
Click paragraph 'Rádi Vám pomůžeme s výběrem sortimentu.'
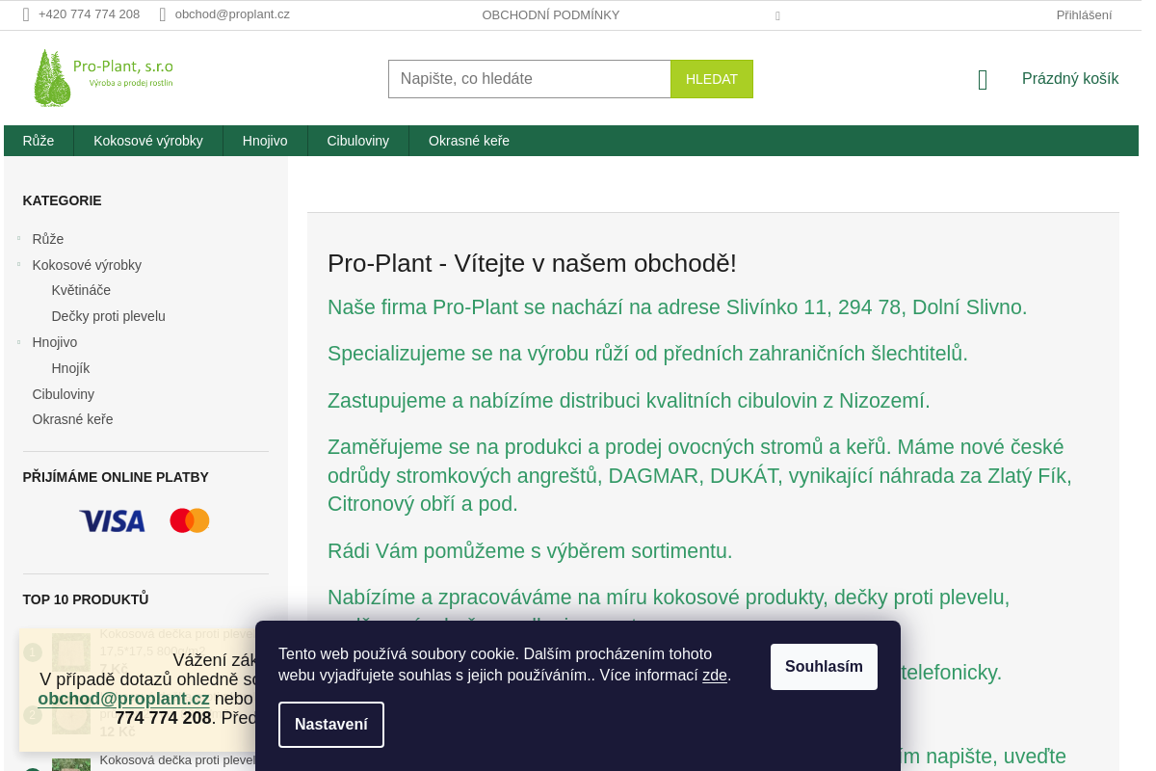coord(530,551)
